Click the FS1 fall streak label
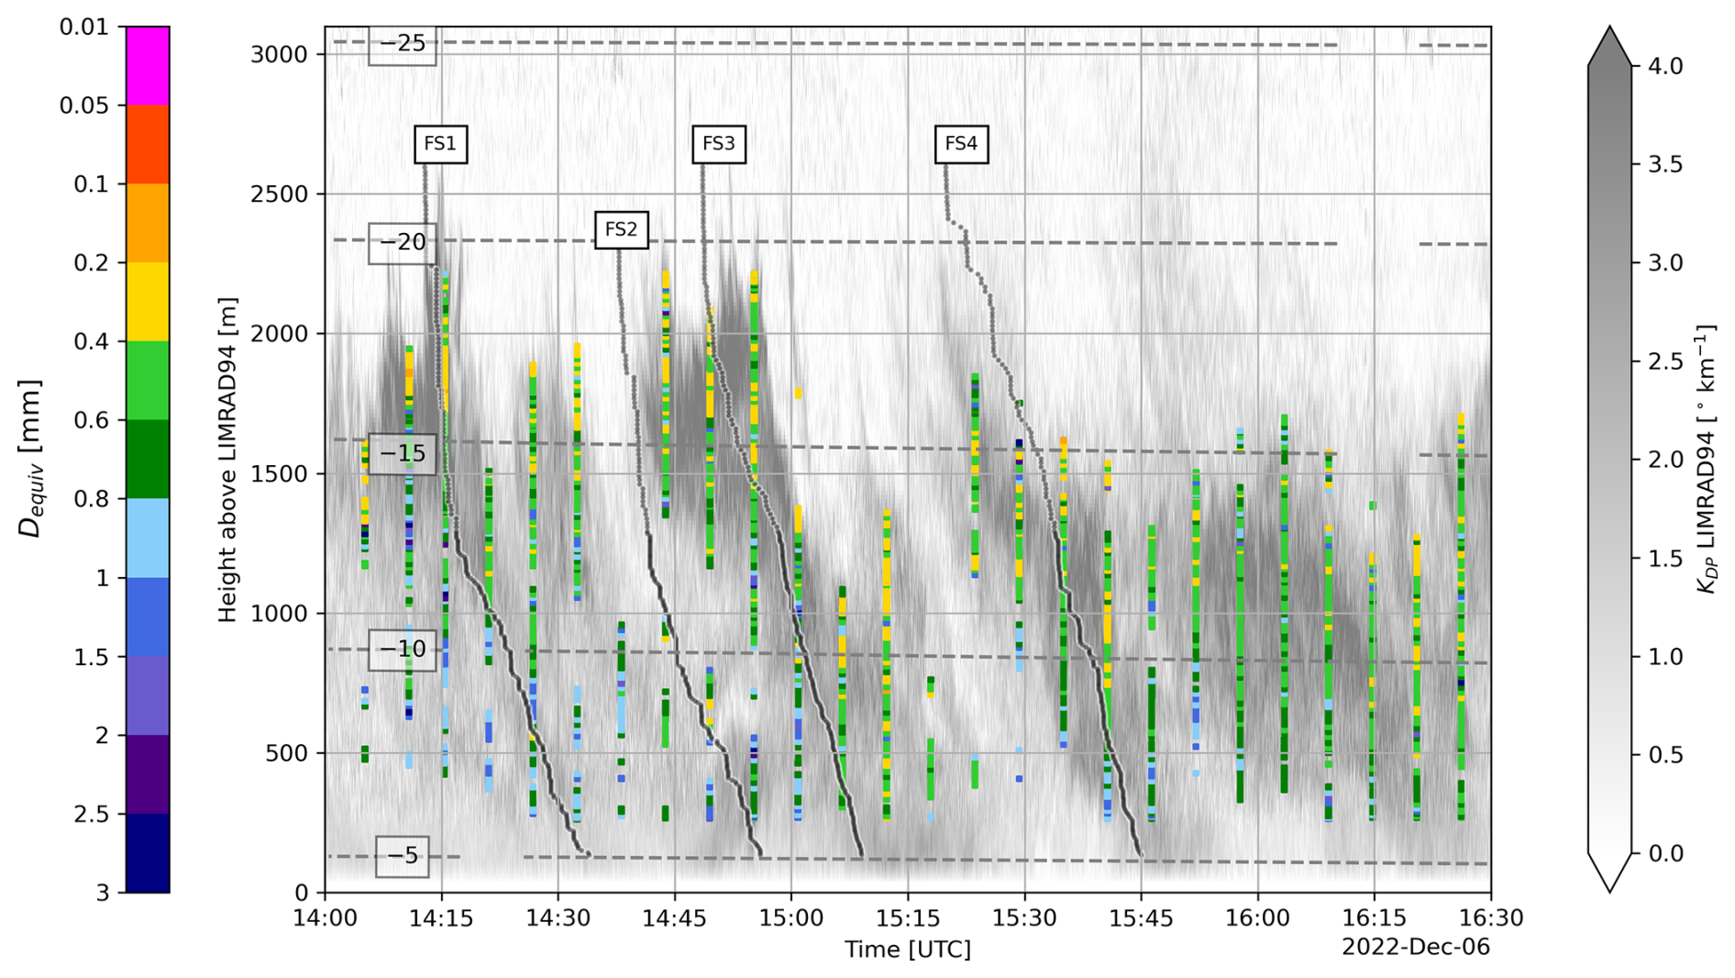The width and height of the screenshot is (1735, 978). (440, 144)
